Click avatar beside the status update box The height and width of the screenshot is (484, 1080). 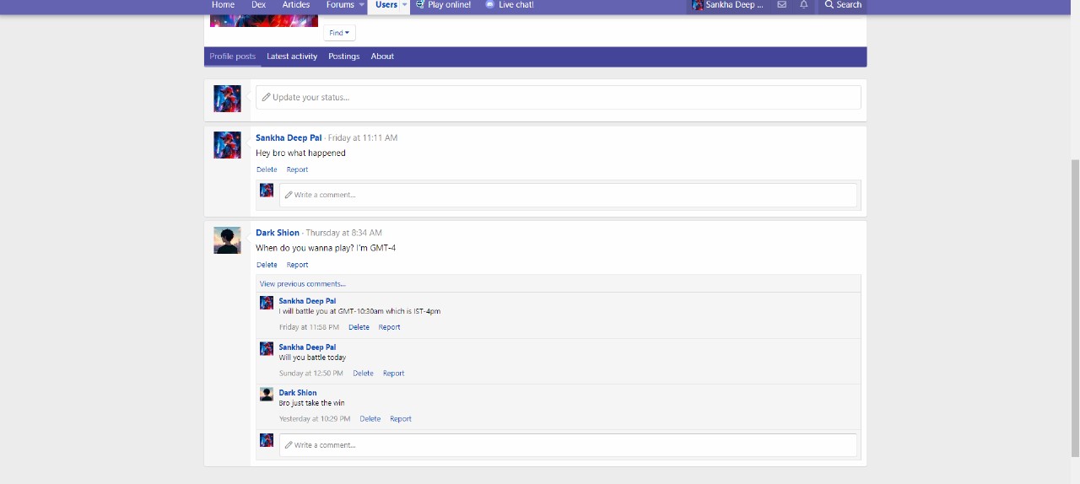[x=227, y=99]
